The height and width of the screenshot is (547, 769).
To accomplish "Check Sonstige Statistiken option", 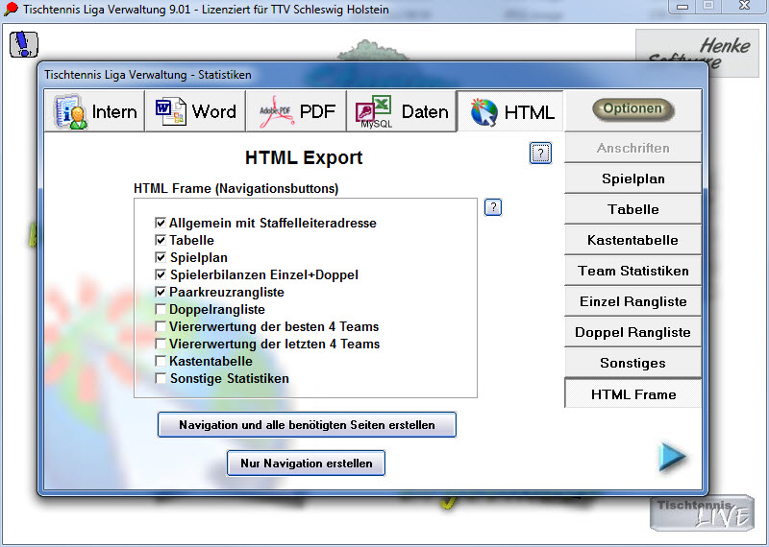I will coord(161,378).
